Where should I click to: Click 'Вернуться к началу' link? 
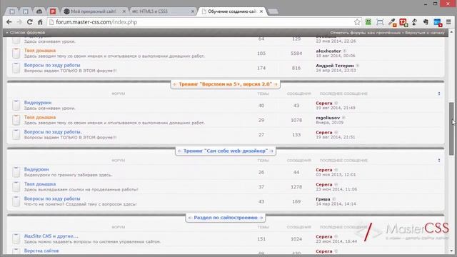coord(425,33)
